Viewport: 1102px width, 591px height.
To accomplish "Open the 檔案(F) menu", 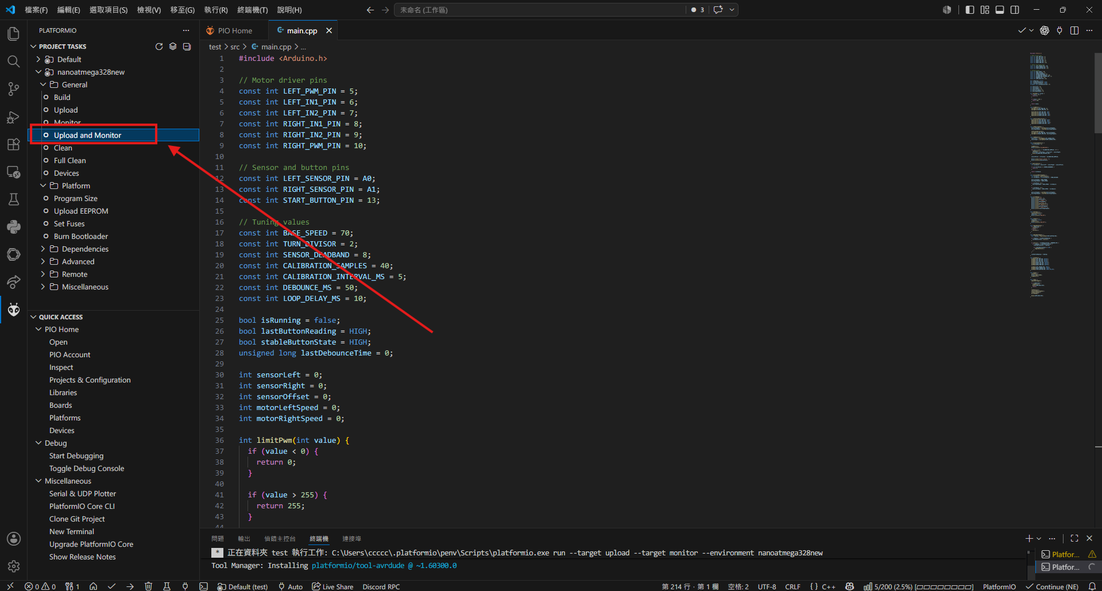I will [x=36, y=10].
